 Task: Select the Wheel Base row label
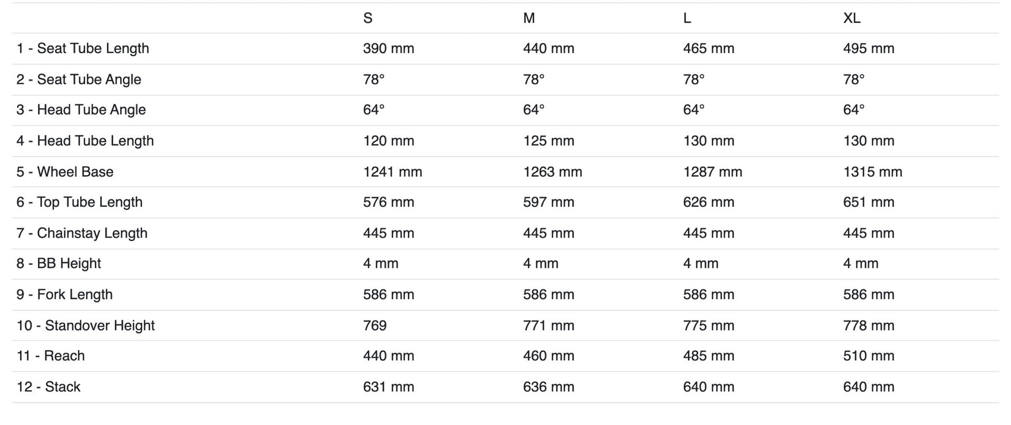(65, 172)
